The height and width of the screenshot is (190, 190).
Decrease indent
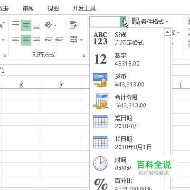click(x=48, y=40)
